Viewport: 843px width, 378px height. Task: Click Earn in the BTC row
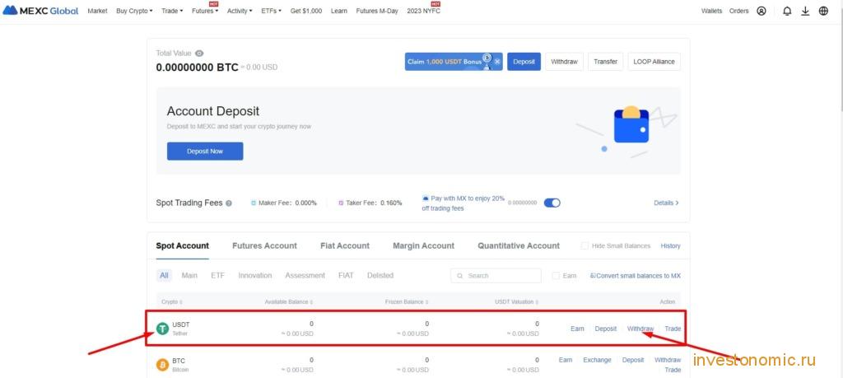565,360
